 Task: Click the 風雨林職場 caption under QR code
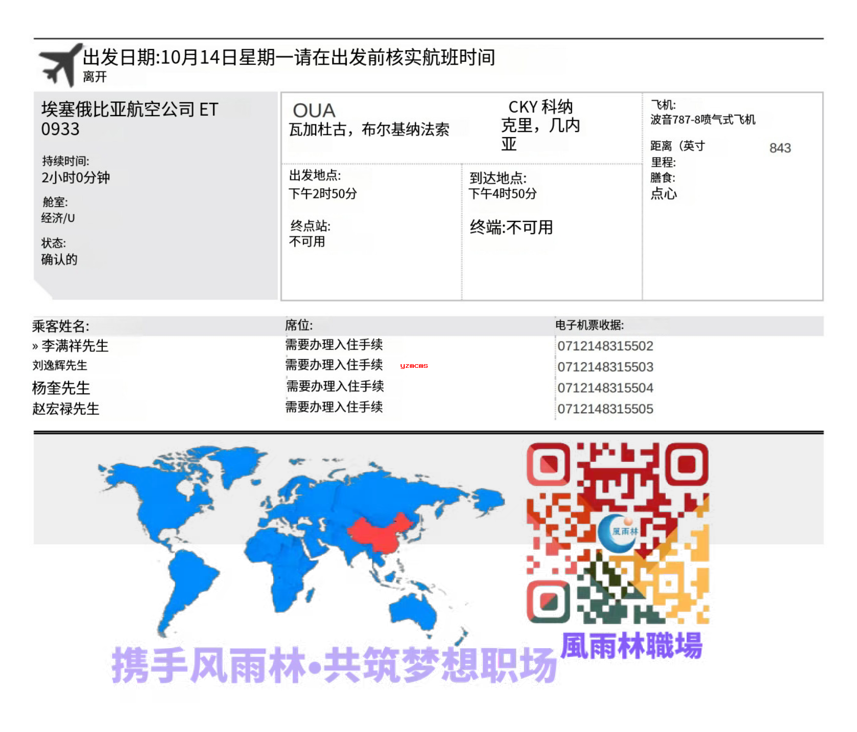(x=631, y=646)
